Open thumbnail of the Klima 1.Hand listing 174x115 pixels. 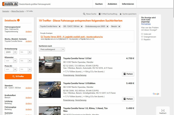pos(50,111)
